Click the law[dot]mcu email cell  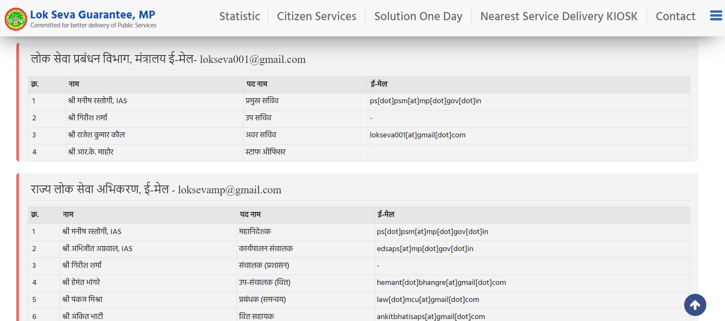tap(428, 300)
